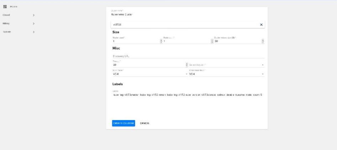Open the left VC-4 flavor dropdown
The width and height of the screenshot is (337, 150).
pos(149,74)
